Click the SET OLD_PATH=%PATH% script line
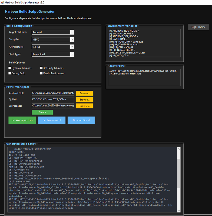The width and height of the screenshot is (212, 216). (22, 158)
